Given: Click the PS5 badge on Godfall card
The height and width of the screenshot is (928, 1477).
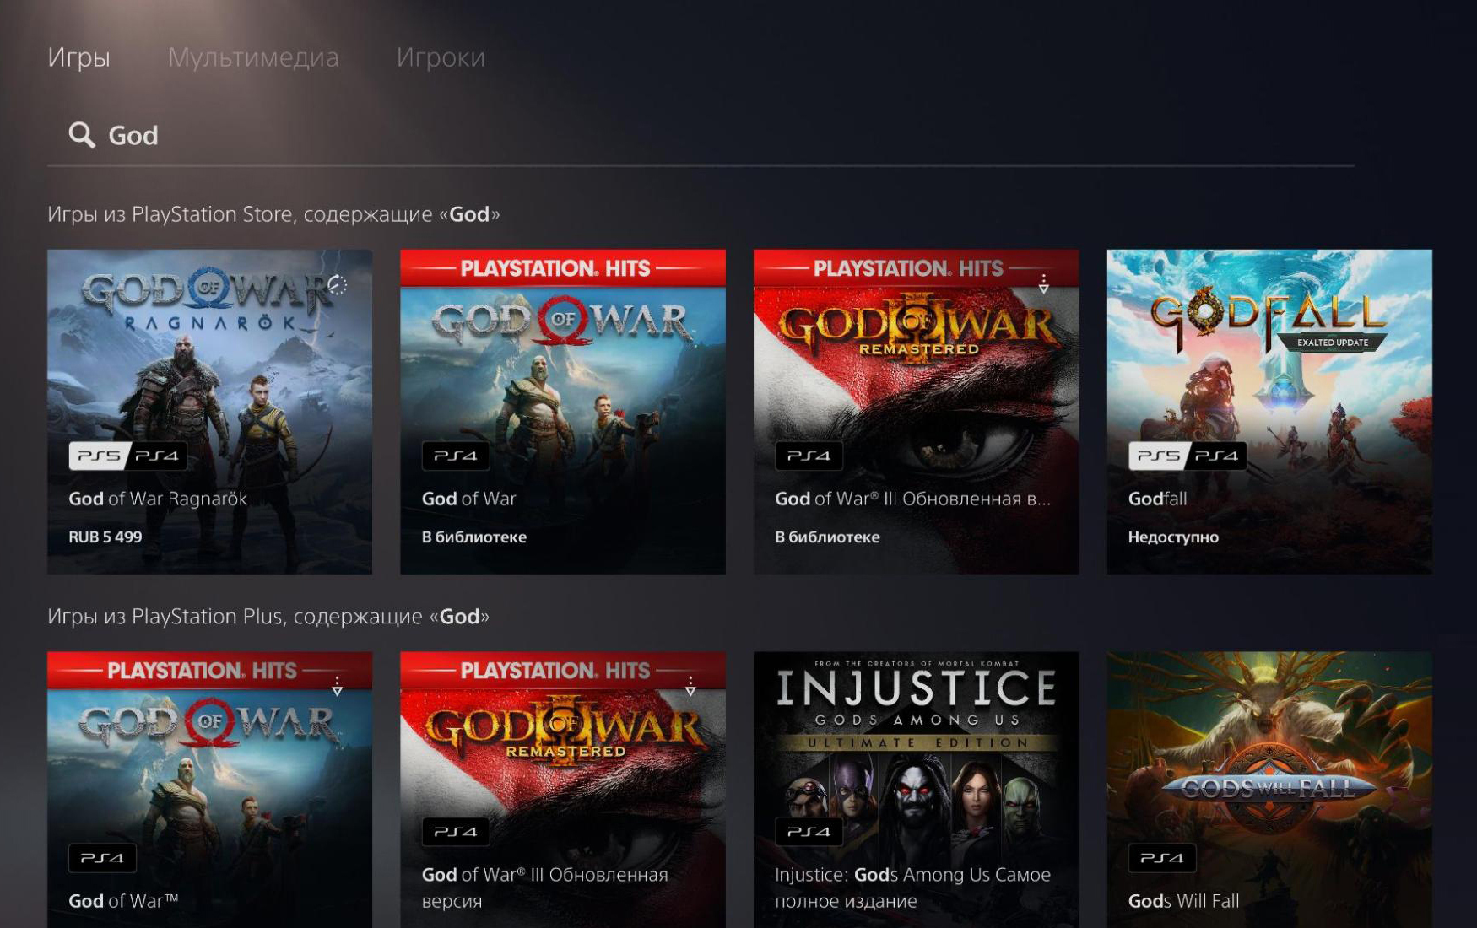Looking at the screenshot, I should point(1159,456).
